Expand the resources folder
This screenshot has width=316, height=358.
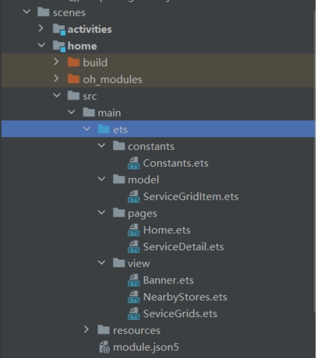[x=86, y=330]
